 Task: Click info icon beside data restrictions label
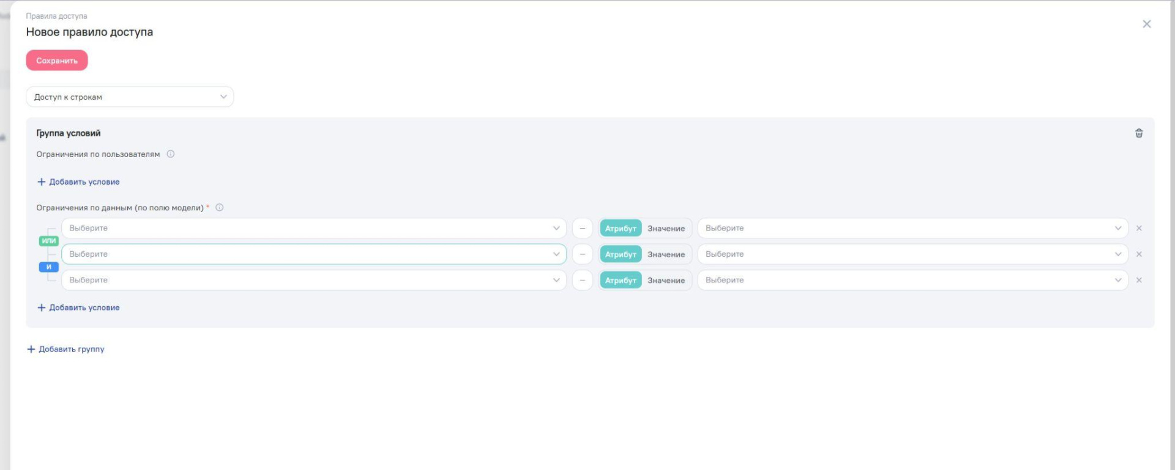[220, 208]
